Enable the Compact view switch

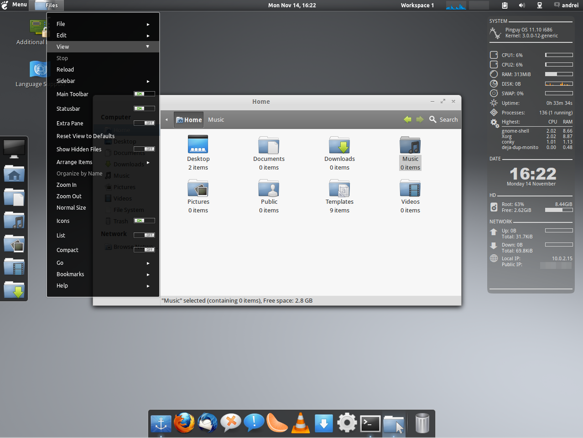(x=144, y=250)
